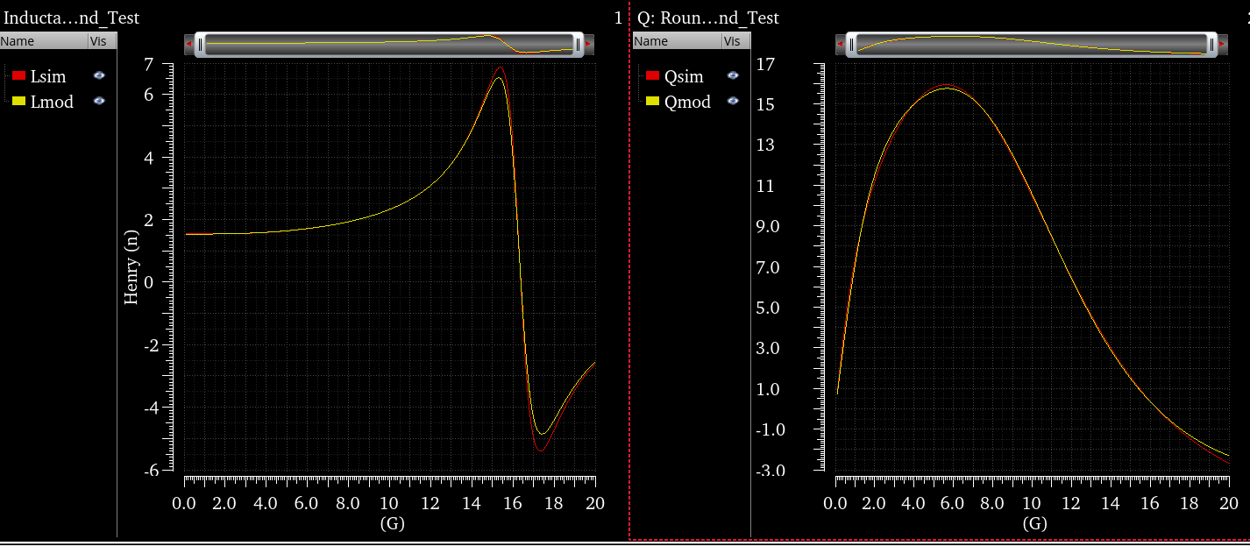1250x546 pixels.
Task: Toggle visibility eye for Qsim trace
Action: coord(733,76)
